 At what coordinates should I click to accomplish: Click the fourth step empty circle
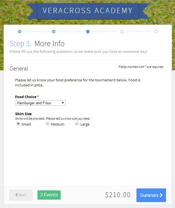tap(122, 32)
